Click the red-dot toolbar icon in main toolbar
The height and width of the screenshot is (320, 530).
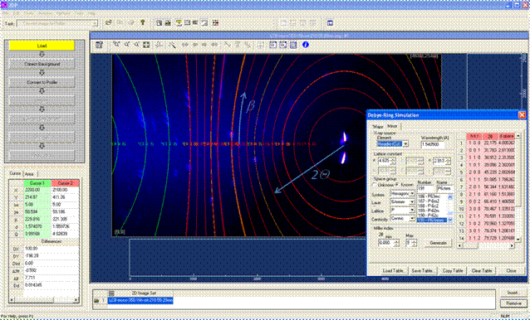[215, 22]
